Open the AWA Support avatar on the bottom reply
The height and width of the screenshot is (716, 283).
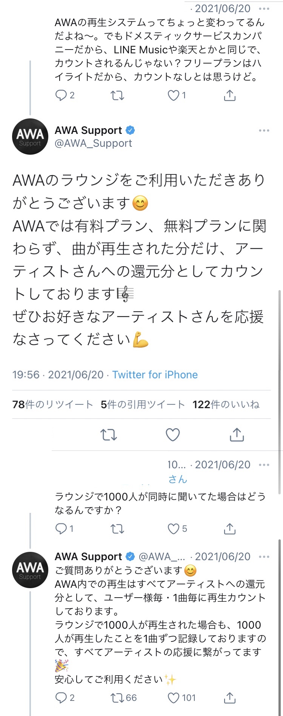pyautogui.click(x=30, y=570)
